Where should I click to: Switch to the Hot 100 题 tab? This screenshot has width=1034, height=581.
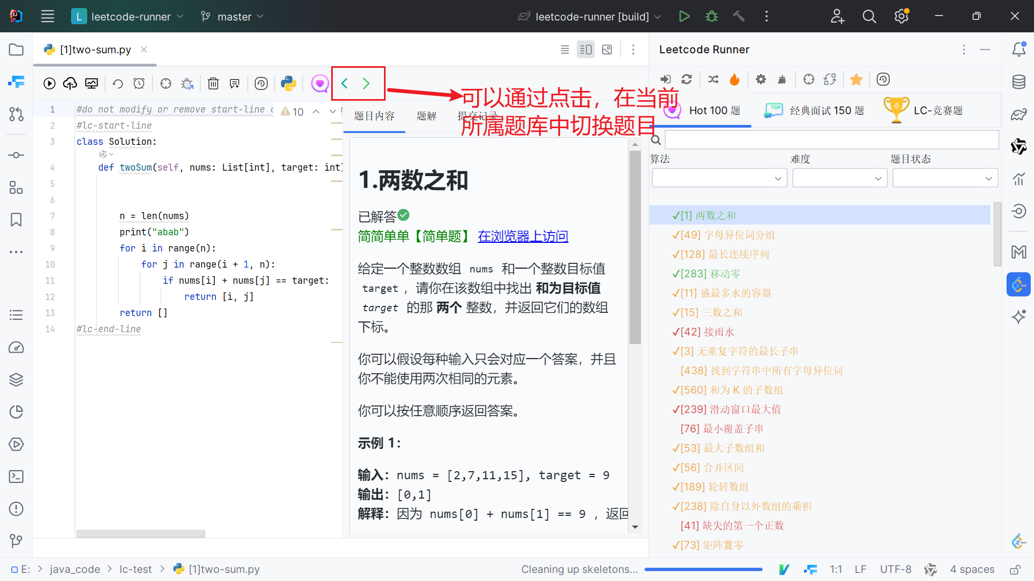(x=702, y=110)
